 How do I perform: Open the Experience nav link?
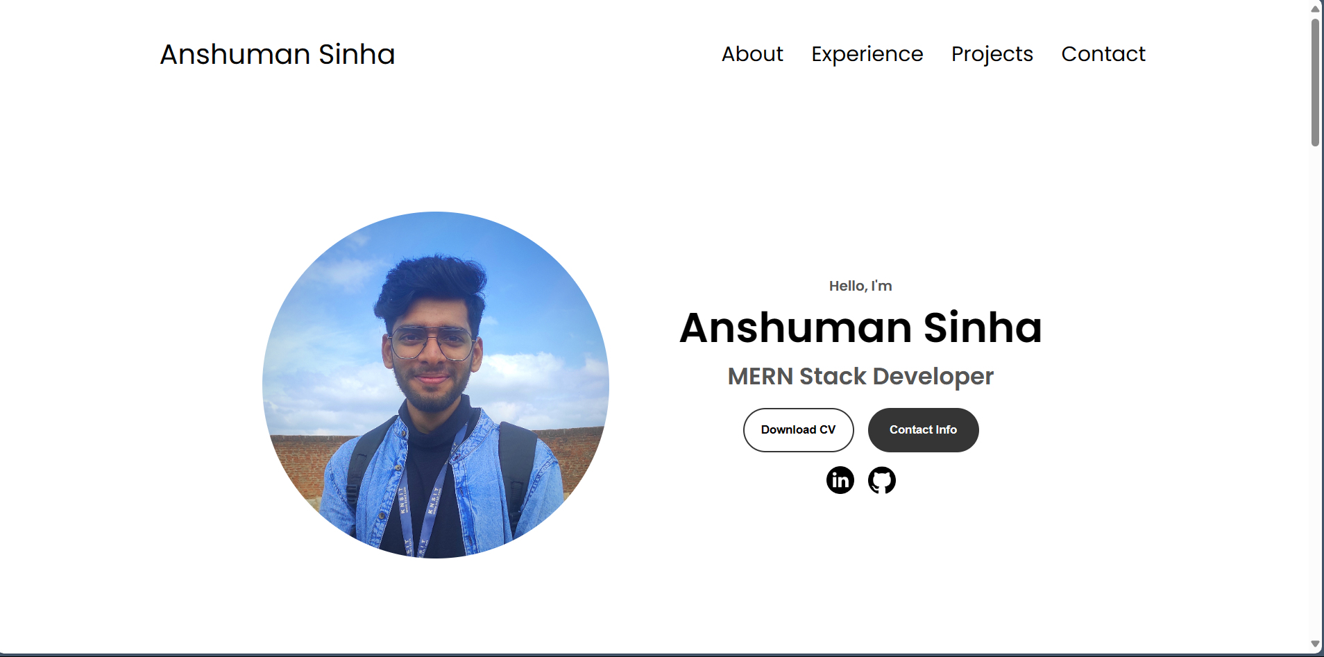coord(867,54)
